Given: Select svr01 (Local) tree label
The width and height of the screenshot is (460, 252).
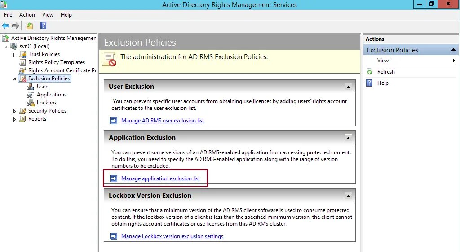Looking at the screenshot, I should click(x=34, y=46).
